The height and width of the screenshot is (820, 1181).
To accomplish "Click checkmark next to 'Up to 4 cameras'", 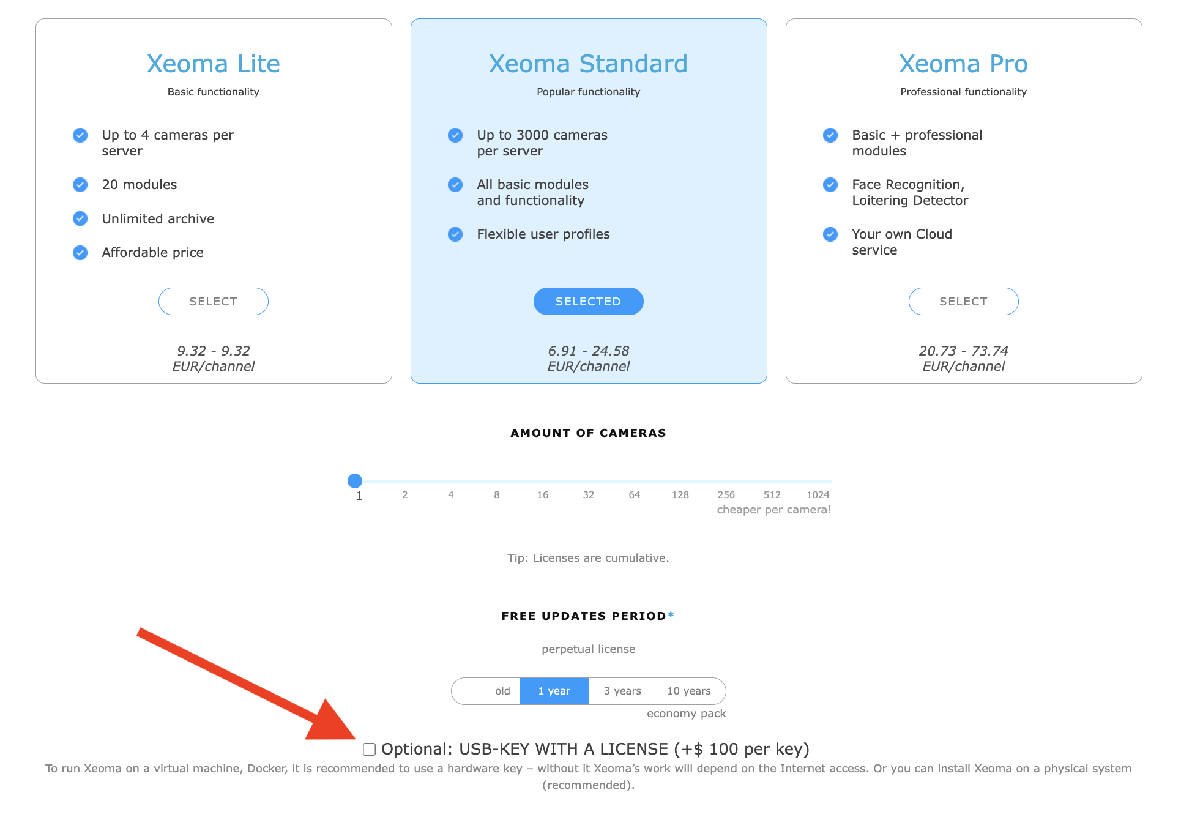I will [80, 135].
